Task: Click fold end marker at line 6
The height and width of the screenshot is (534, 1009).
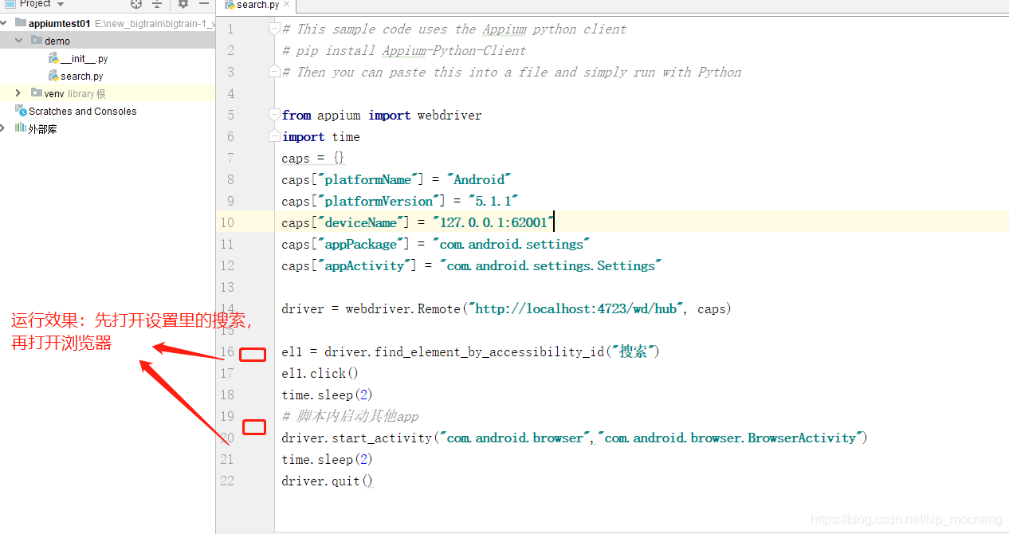Action: (x=274, y=136)
